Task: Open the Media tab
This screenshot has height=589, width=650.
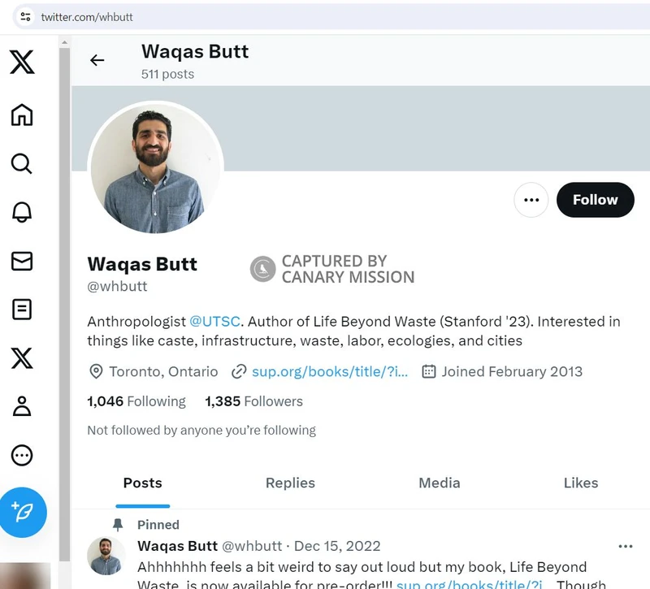Action: pyautogui.click(x=439, y=483)
